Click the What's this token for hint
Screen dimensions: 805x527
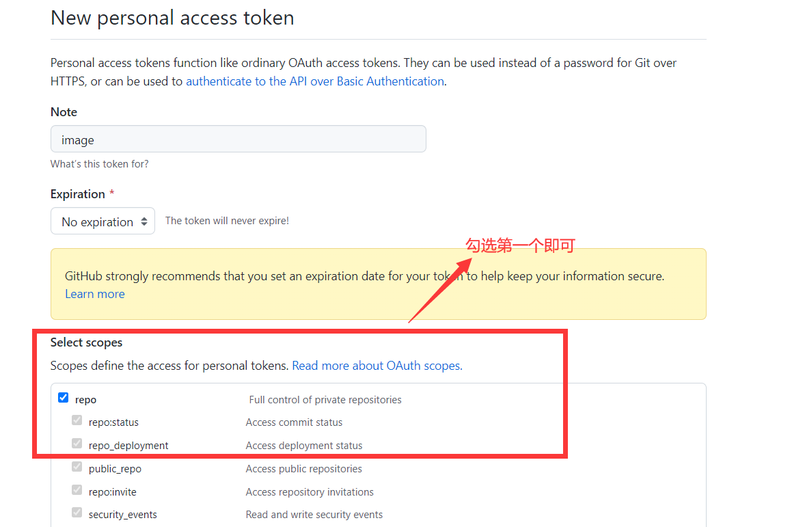pyautogui.click(x=100, y=164)
